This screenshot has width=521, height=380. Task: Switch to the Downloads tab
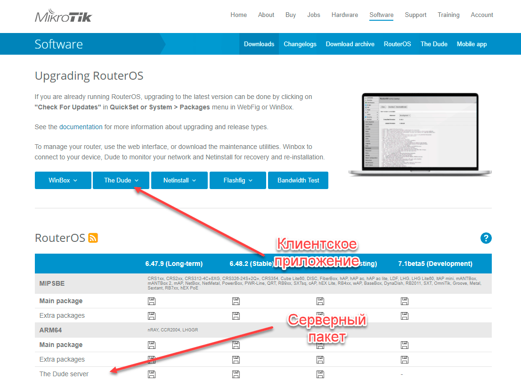pos(259,44)
